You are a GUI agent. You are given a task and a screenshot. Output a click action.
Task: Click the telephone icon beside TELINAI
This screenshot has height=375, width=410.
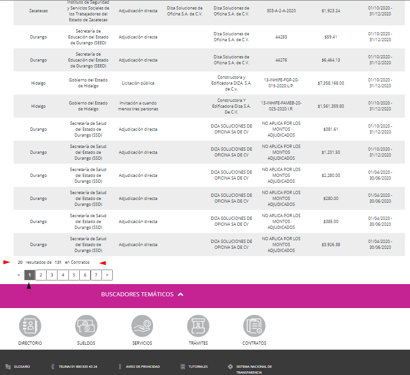pyautogui.click(x=53, y=366)
